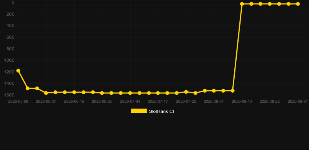The width and height of the screenshot is (309, 150).
Task: Click the 800 y-axis value label
Action: tap(10, 48)
